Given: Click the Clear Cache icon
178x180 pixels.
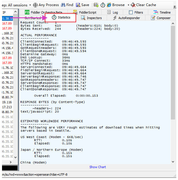Looking at the screenshot, I should 133,5.
